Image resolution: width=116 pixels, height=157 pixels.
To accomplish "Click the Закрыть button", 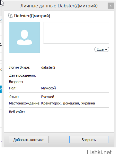I will pos(89,139).
